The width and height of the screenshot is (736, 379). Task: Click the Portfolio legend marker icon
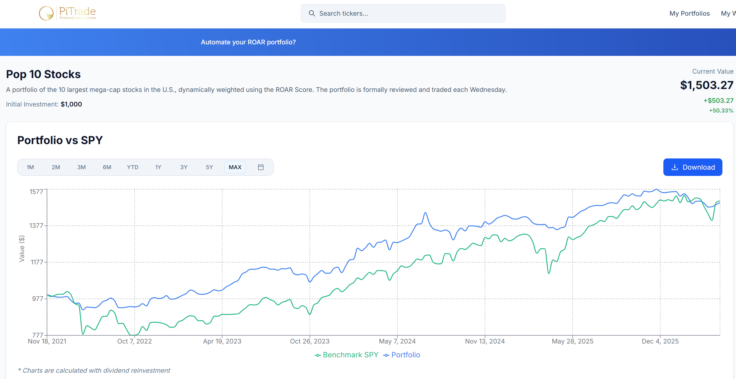(x=386, y=355)
